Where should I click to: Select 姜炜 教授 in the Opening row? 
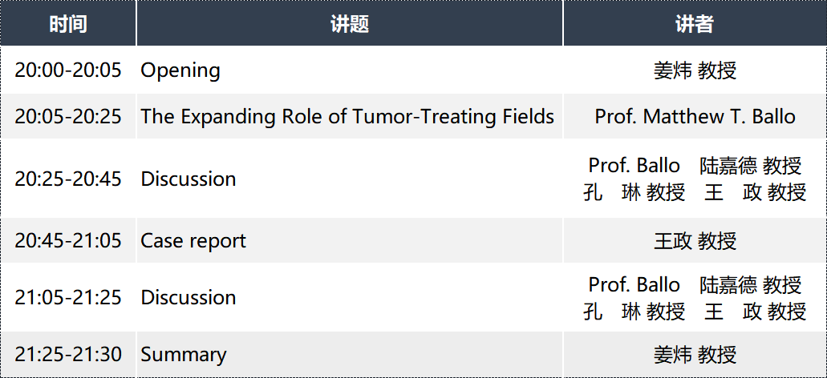coord(695,70)
